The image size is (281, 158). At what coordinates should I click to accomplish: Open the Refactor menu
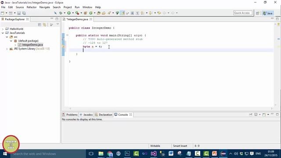point(32,7)
